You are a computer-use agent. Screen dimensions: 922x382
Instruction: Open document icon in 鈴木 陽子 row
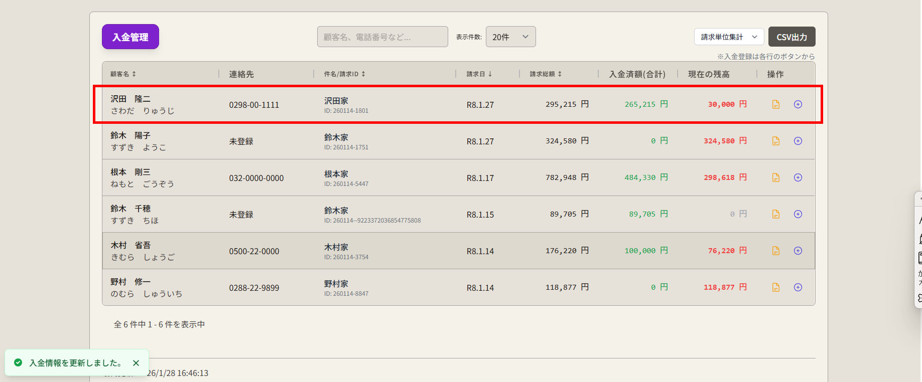pos(775,141)
